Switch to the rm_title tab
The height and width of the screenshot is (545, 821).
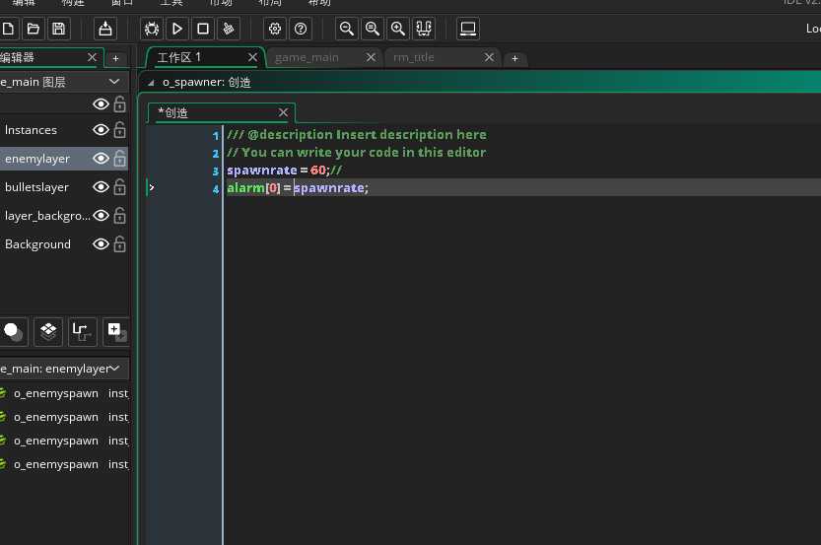pos(414,57)
